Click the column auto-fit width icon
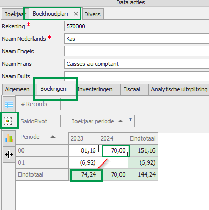 [x=9, y=155]
